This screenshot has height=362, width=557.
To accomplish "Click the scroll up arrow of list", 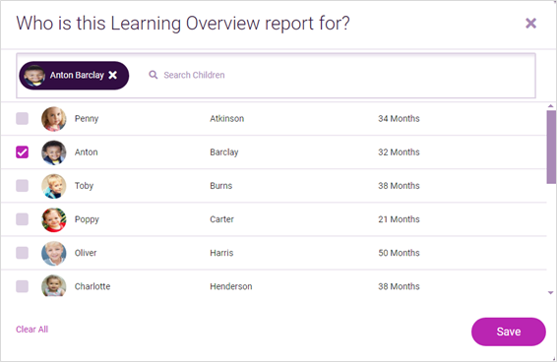I will click(x=551, y=106).
